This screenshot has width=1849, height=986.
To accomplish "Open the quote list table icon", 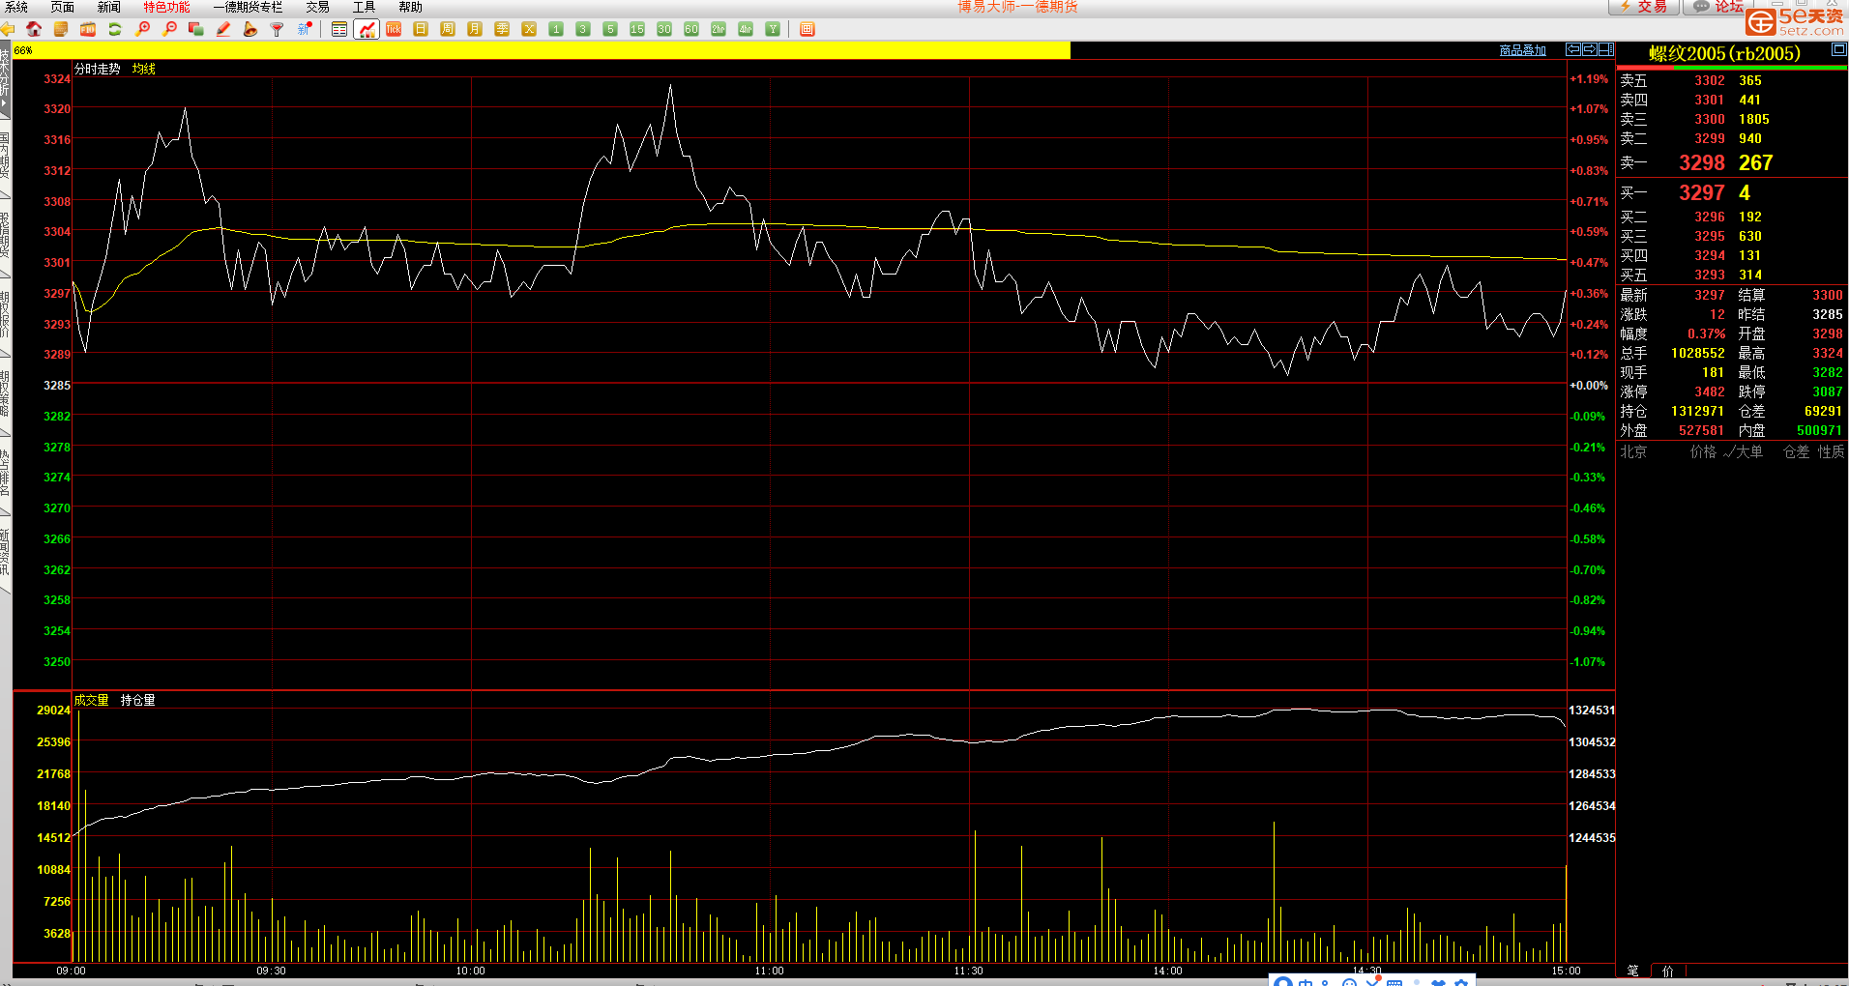I will [x=339, y=29].
